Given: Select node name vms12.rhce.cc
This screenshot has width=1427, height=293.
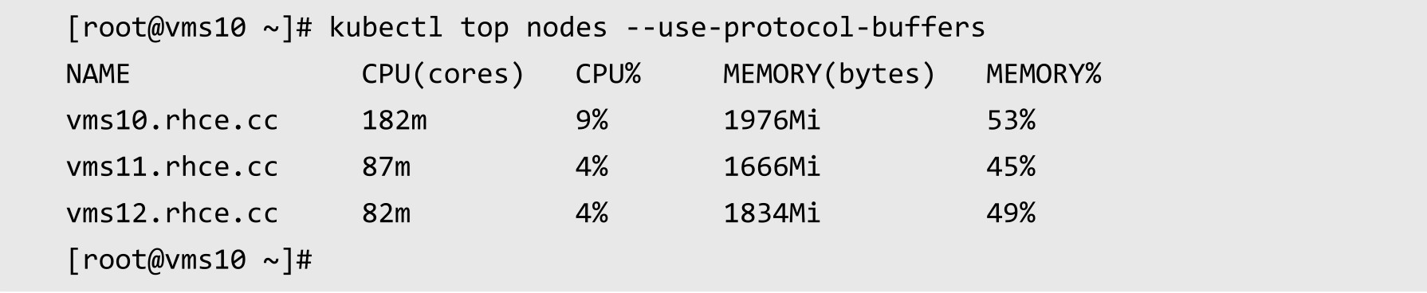Looking at the screenshot, I should pyautogui.click(x=171, y=213).
